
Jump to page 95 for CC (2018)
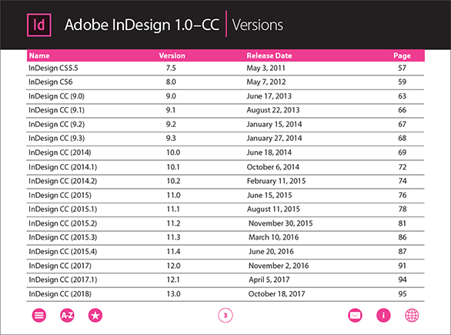[x=403, y=294]
